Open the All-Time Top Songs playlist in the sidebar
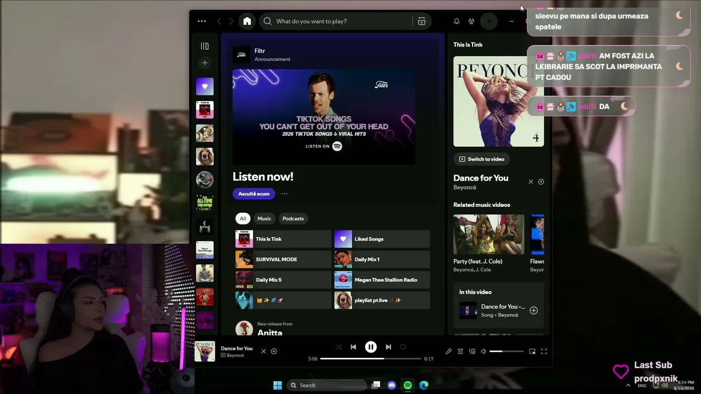 coord(205,203)
